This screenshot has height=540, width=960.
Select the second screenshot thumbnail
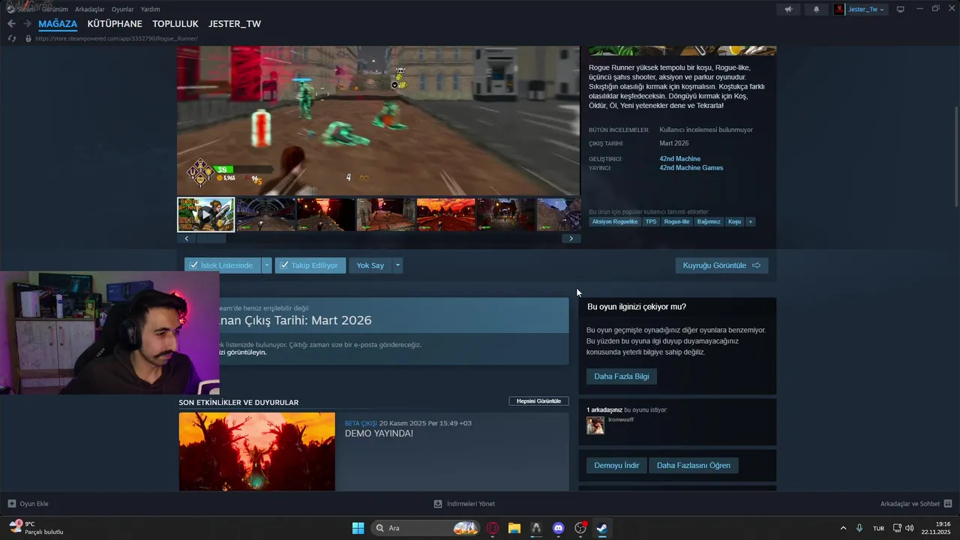266,214
